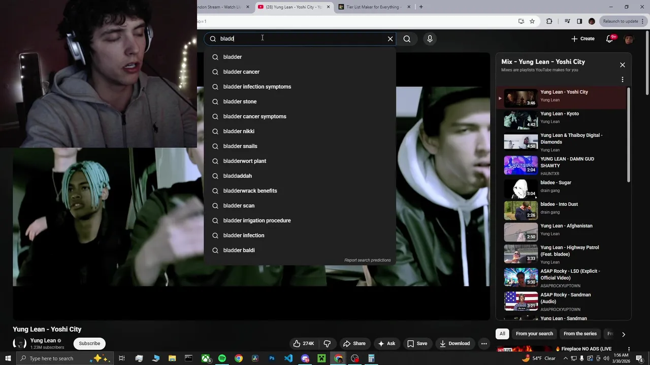Open the more actions ellipsis beside Download

click(x=484, y=343)
